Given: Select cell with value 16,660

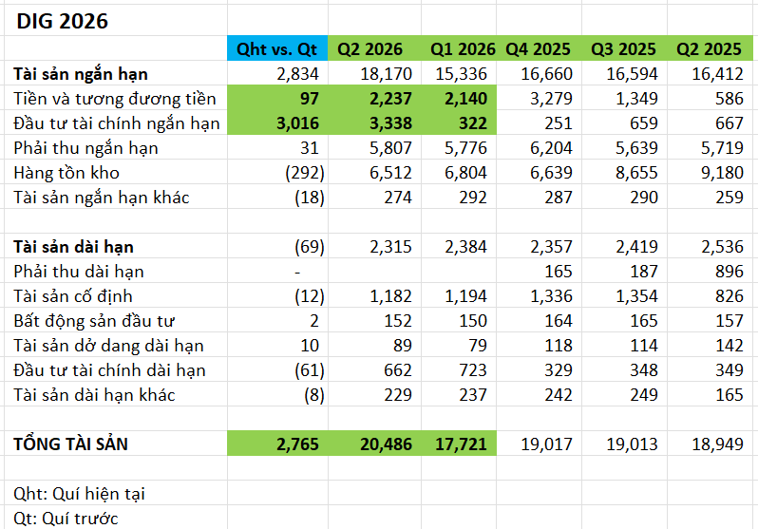Looking at the screenshot, I should (539, 73).
